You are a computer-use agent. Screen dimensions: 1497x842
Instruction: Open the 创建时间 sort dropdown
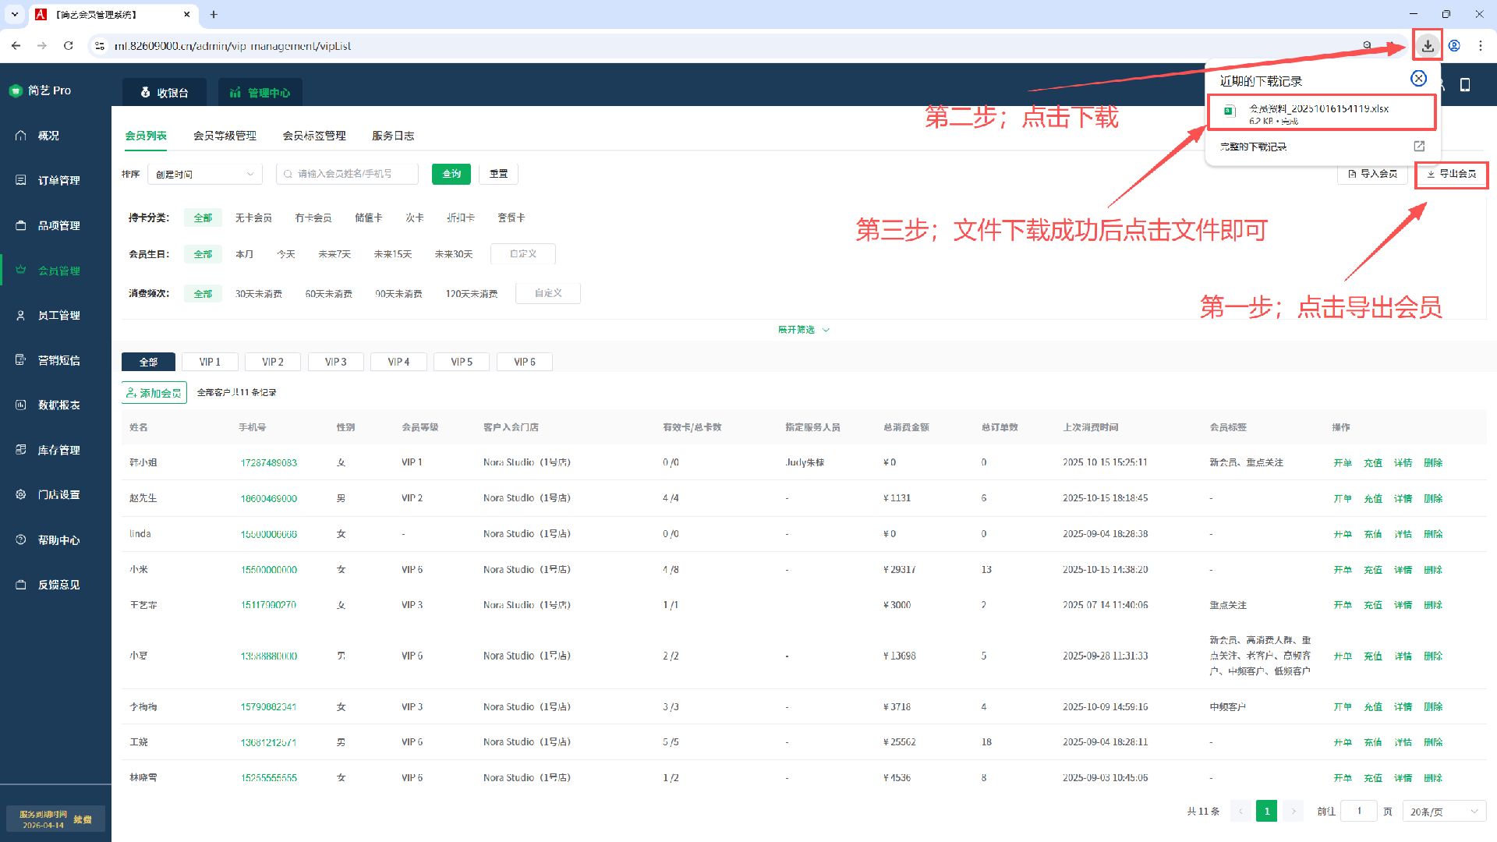pyautogui.click(x=204, y=174)
